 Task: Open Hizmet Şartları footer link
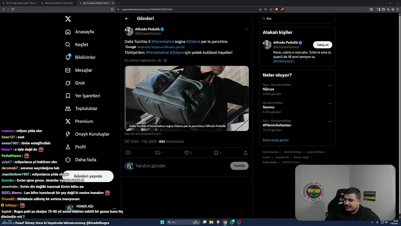[271, 152]
